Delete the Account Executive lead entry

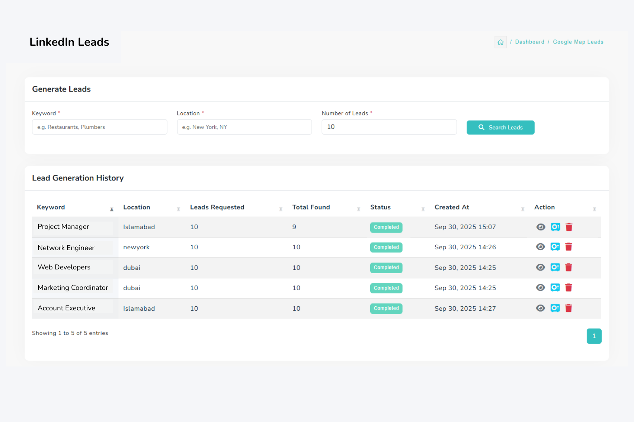point(569,308)
